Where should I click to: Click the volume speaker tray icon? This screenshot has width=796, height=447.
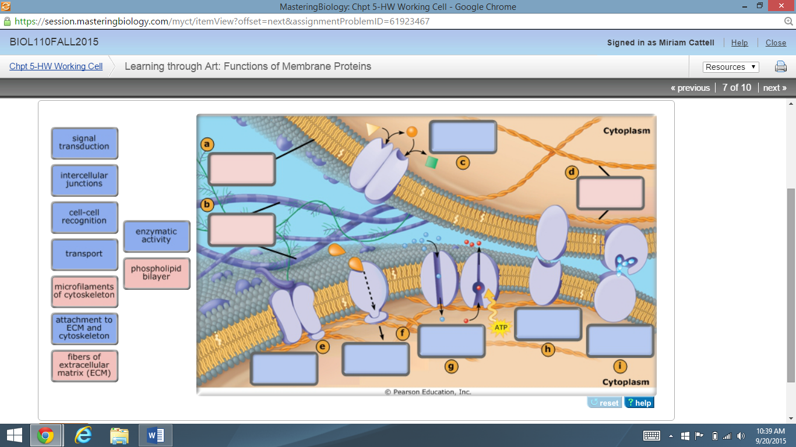click(x=741, y=436)
